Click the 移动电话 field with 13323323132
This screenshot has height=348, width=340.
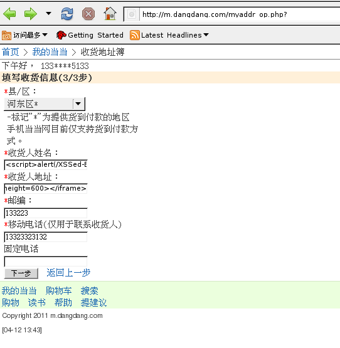tap(46, 237)
